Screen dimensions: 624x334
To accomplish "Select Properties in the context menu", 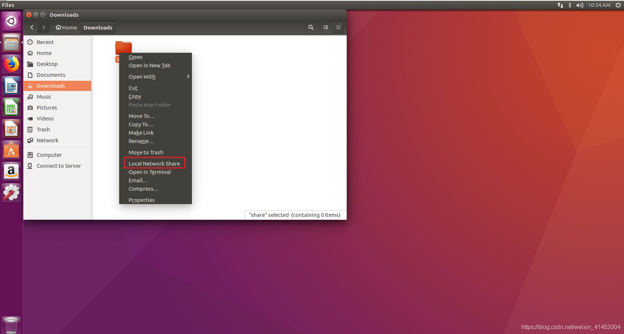I will click(x=141, y=200).
